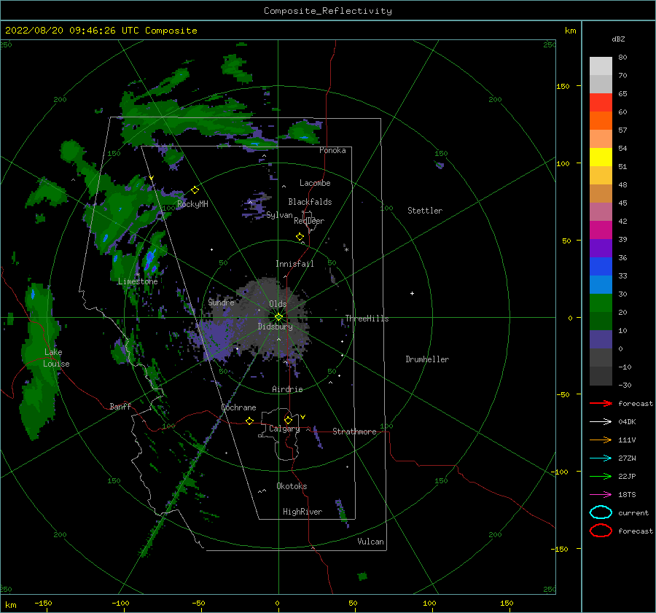Click the Sylvan label
The image size is (656, 613).
[279, 215]
